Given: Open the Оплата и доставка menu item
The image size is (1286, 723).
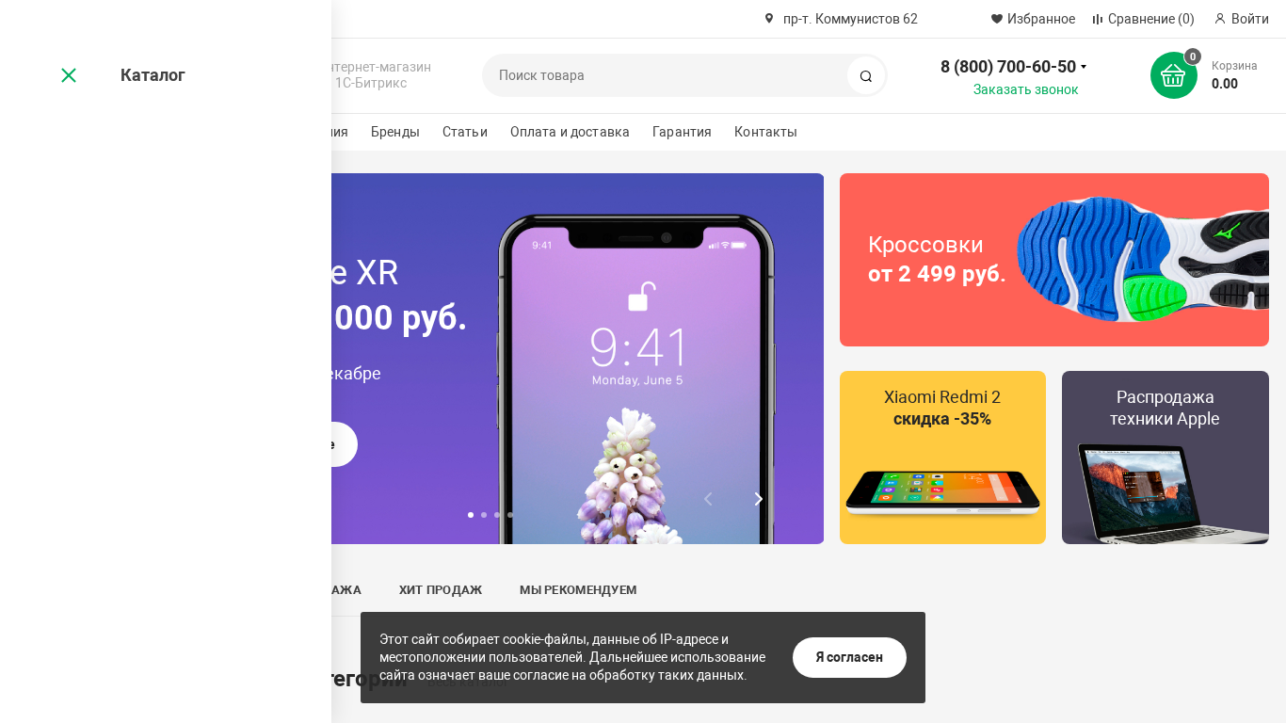Looking at the screenshot, I should 570,132.
